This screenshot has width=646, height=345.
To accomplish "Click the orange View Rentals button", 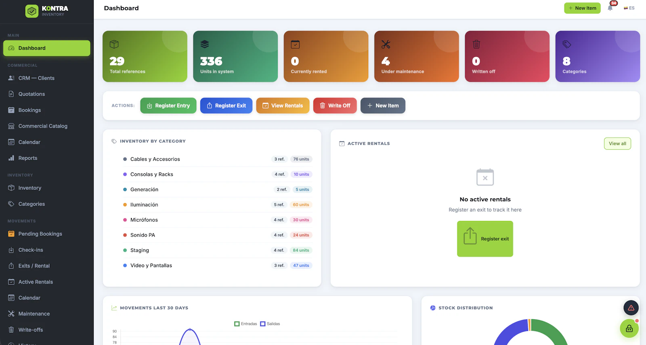I will 283,106.
